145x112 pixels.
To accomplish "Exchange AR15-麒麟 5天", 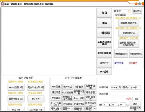I will (x=16, y=88).
